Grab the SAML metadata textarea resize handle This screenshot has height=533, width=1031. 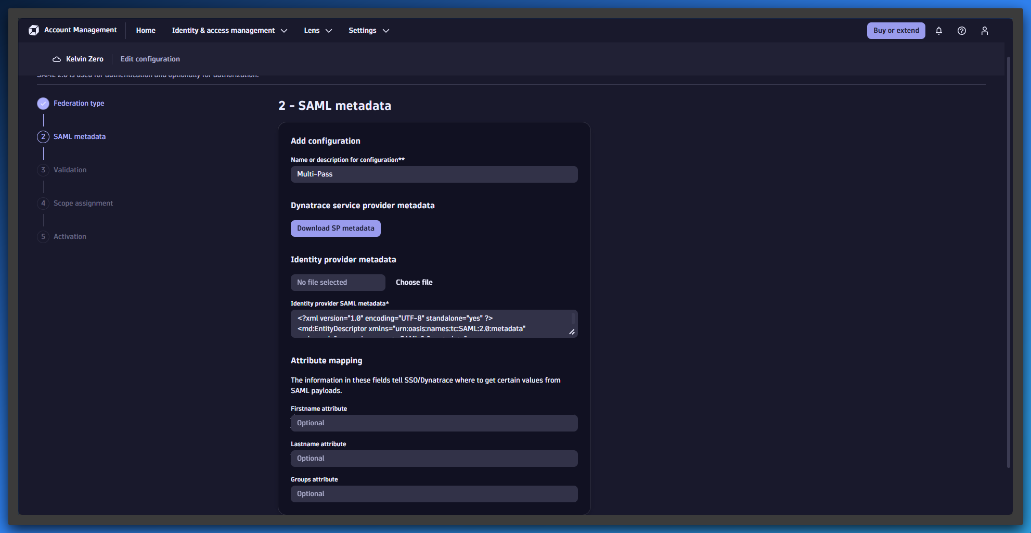pyautogui.click(x=572, y=332)
